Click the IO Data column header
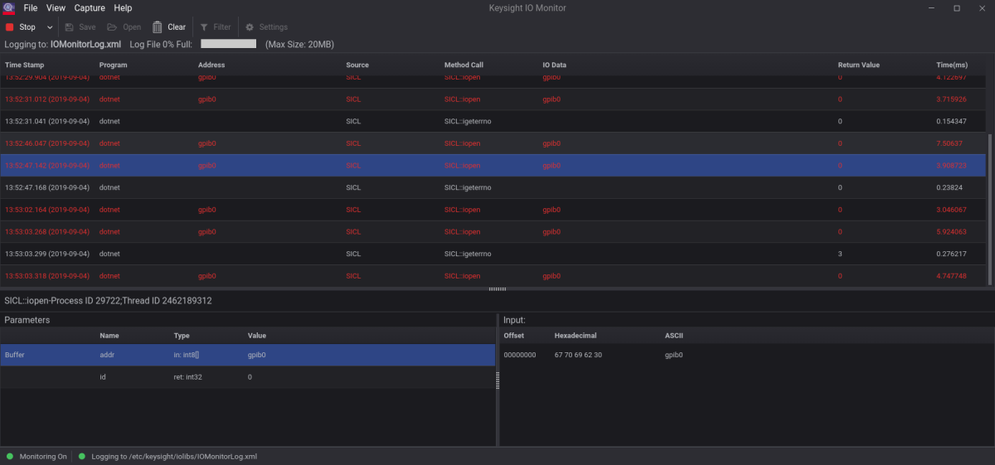Viewport: 995px width, 465px height. point(555,65)
